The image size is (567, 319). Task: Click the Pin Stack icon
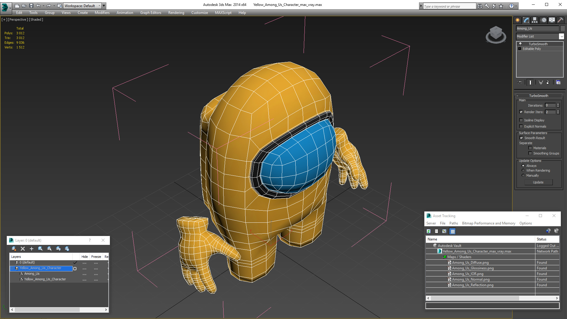coord(520,82)
